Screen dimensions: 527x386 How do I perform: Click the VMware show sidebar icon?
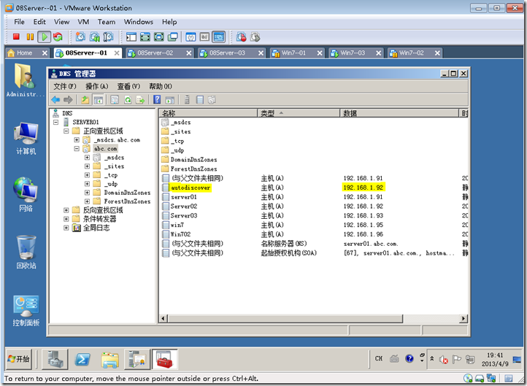131,36
